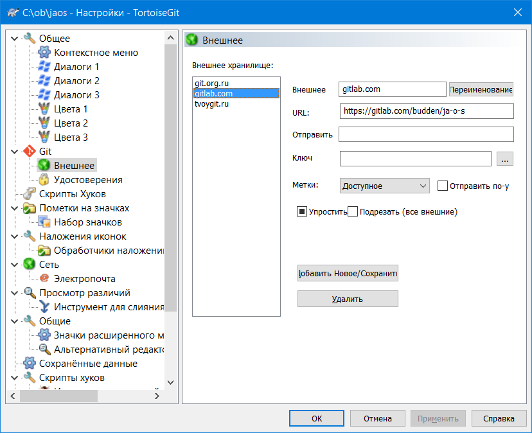Click the wrench icon beside Общее
The width and height of the screenshot is (532, 433).
pos(30,39)
